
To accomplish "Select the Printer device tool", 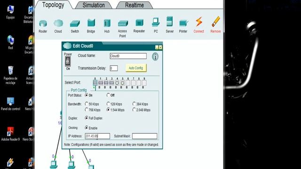I will 183,26.
